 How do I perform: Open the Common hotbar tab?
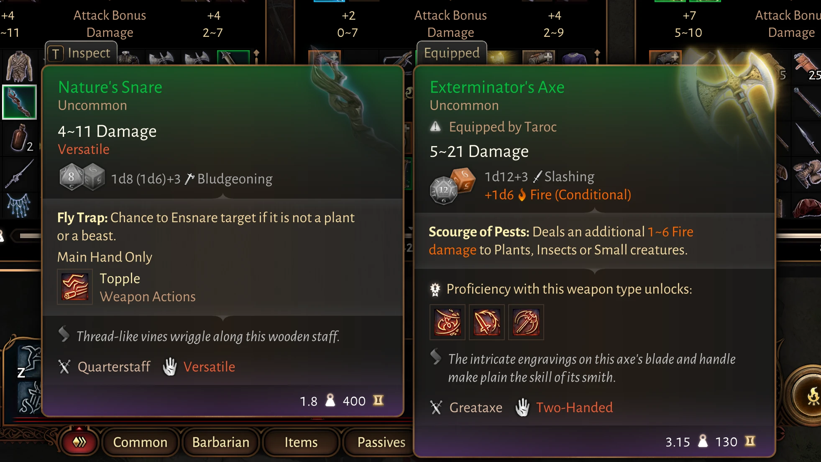tap(140, 442)
